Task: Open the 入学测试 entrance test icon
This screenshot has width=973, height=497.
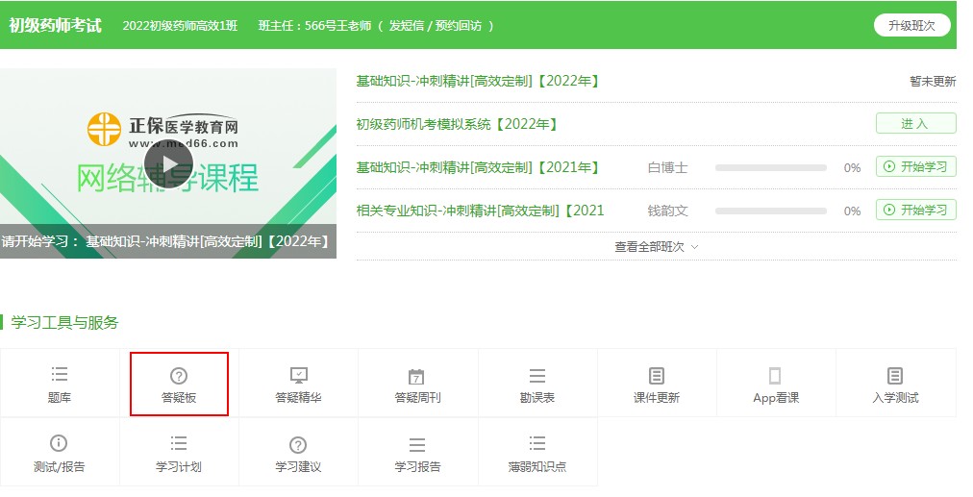Action: [x=894, y=375]
